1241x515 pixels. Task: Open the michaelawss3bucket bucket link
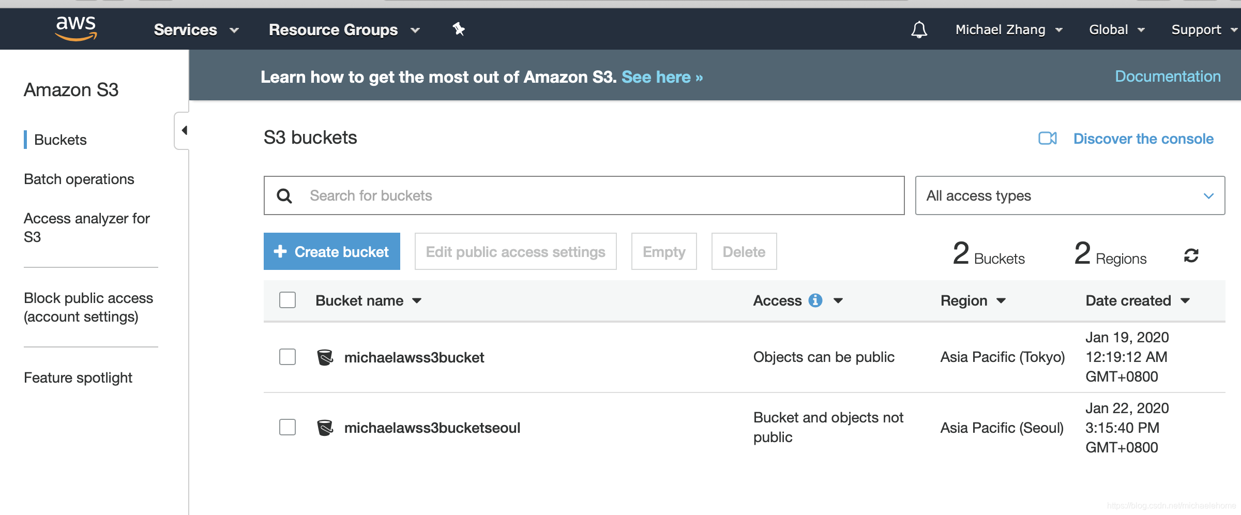click(x=414, y=357)
